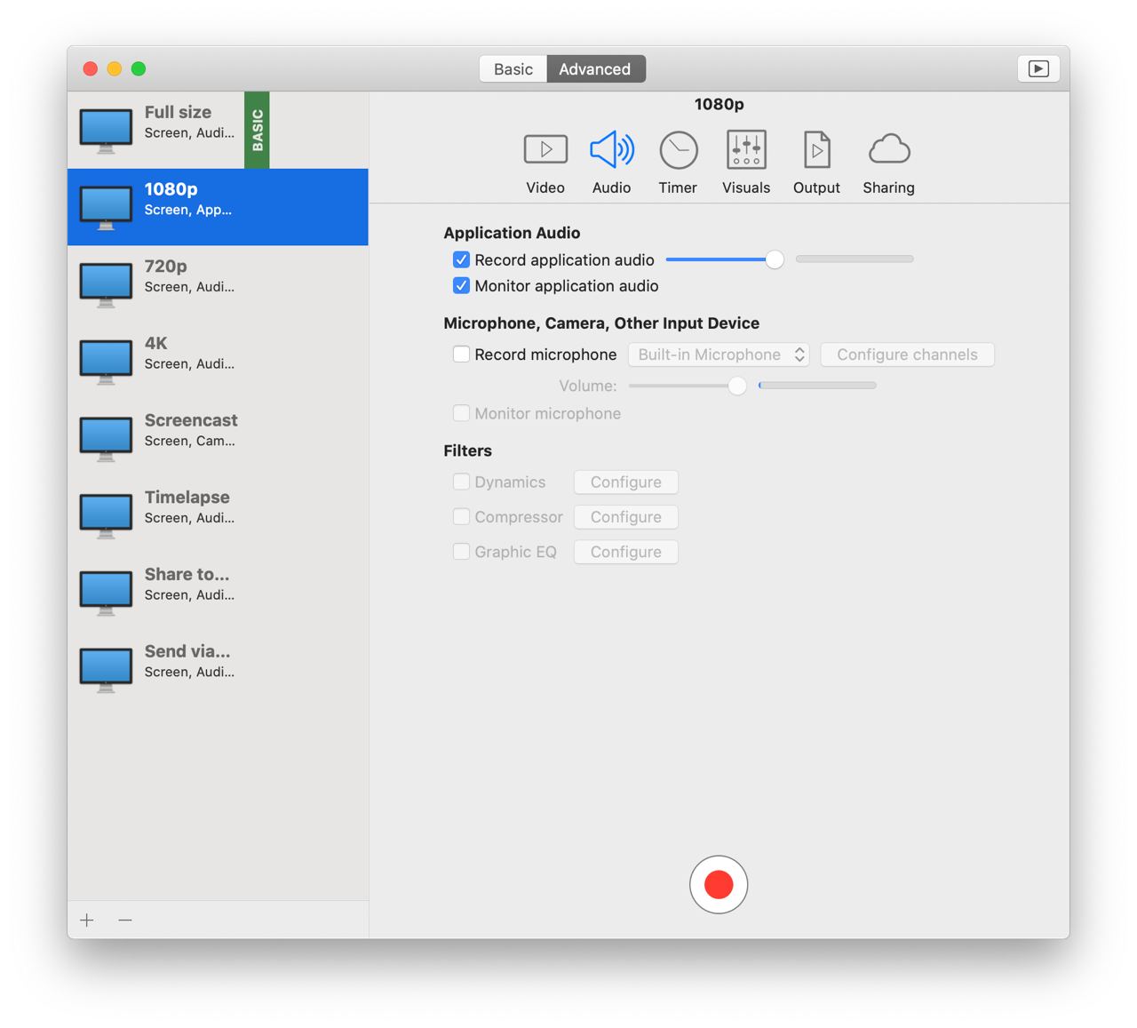Uncheck Monitor application audio

coord(461,285)
